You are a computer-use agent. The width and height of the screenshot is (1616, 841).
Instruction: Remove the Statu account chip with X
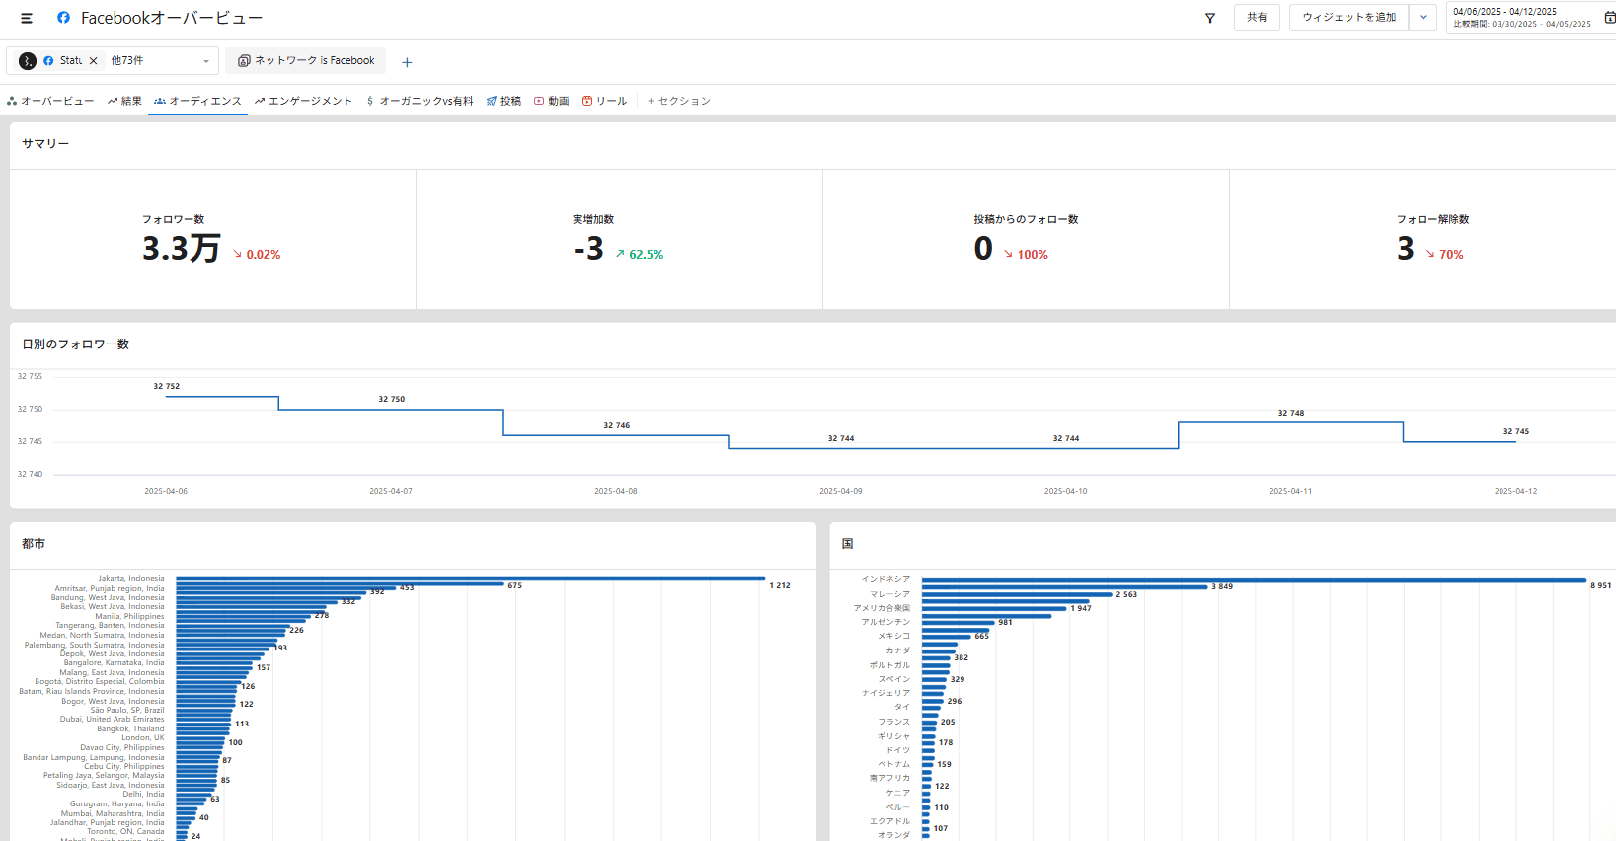(94, 61)
